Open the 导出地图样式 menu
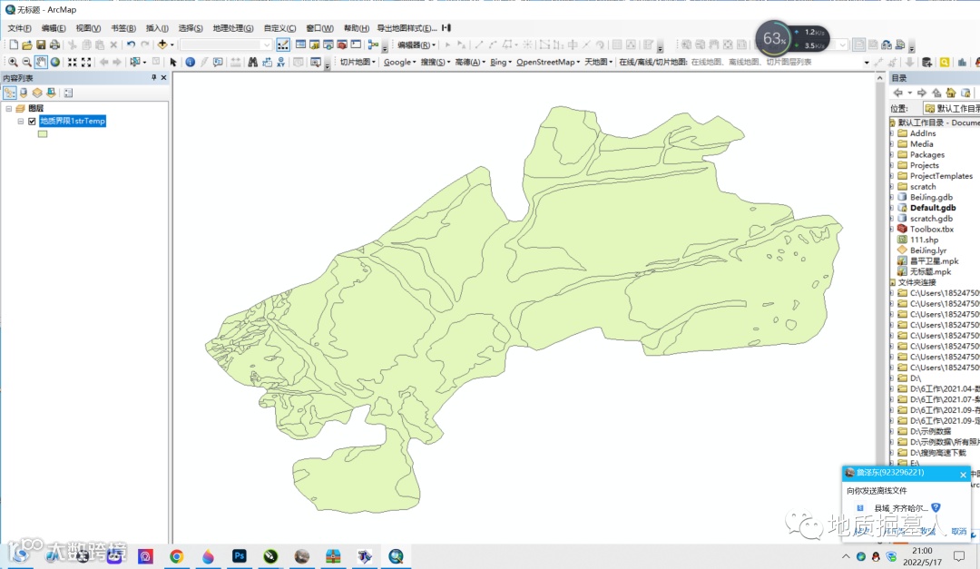980x569 pixels. point(407,28)
